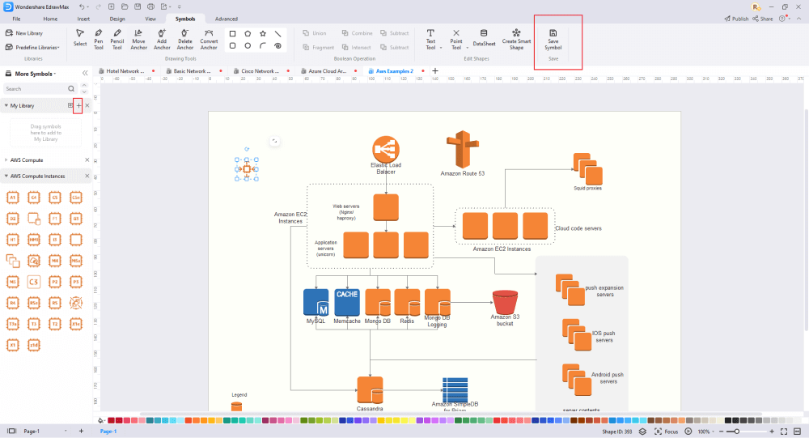Open the DataSheet tool
The width and height of the screenshot is (809, 438).
[x=484, y=38]
